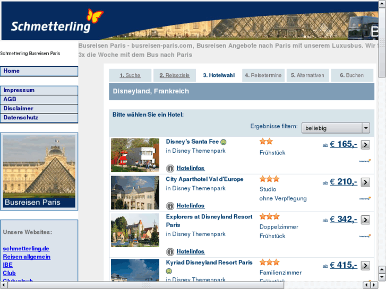The image size is (386, 289).
Task: Open the Reisen allgemein link
Action: pyautogui.click(x=27, y=257)
